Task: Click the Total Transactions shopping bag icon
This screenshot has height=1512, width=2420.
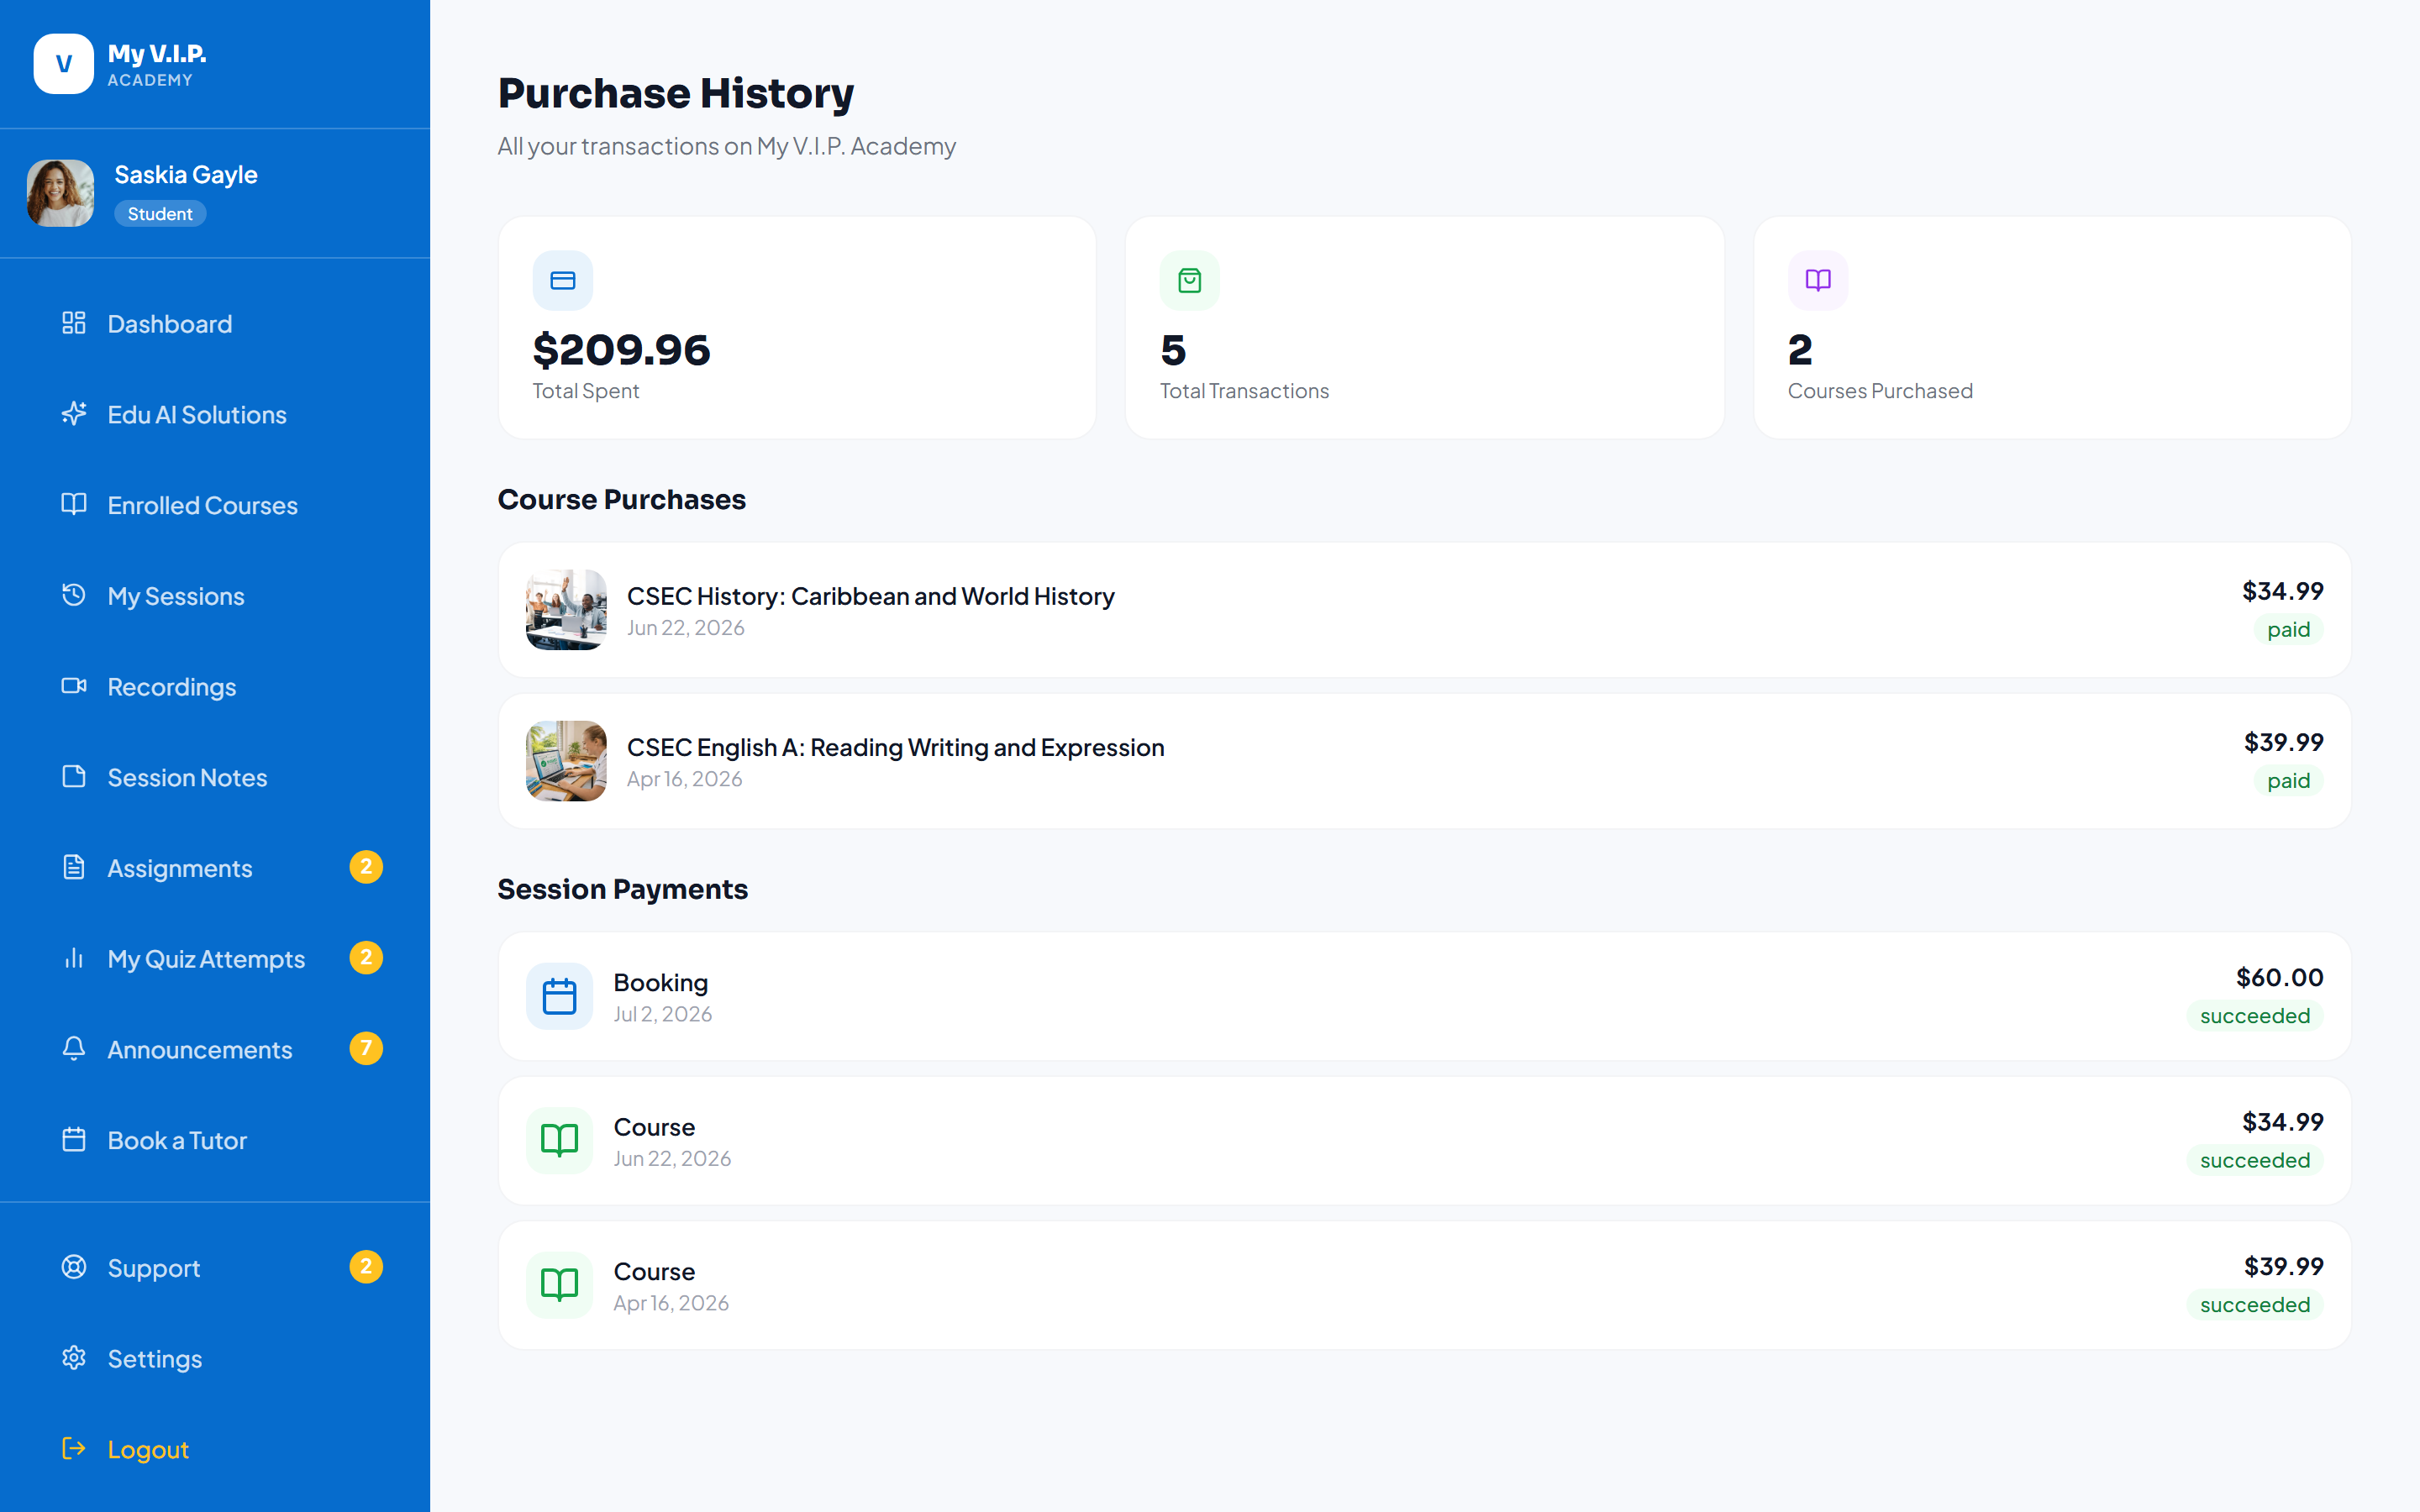Action: [1190, 281]
